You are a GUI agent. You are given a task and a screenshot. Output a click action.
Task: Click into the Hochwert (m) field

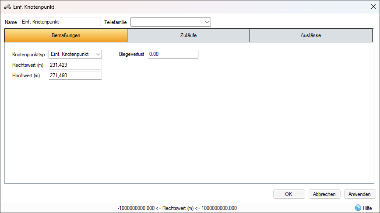point(75,76)
